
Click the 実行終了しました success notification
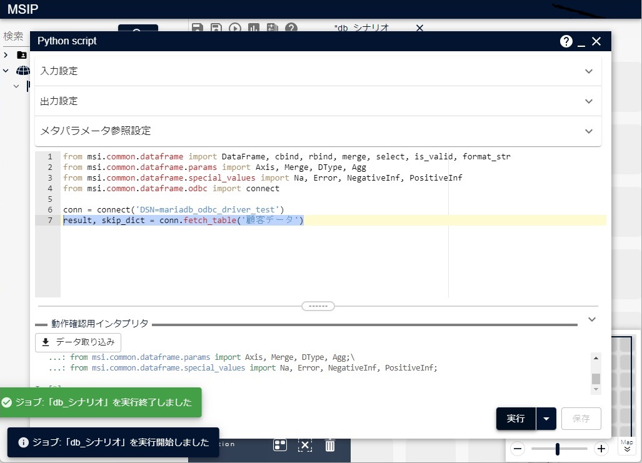pos(101,402)
